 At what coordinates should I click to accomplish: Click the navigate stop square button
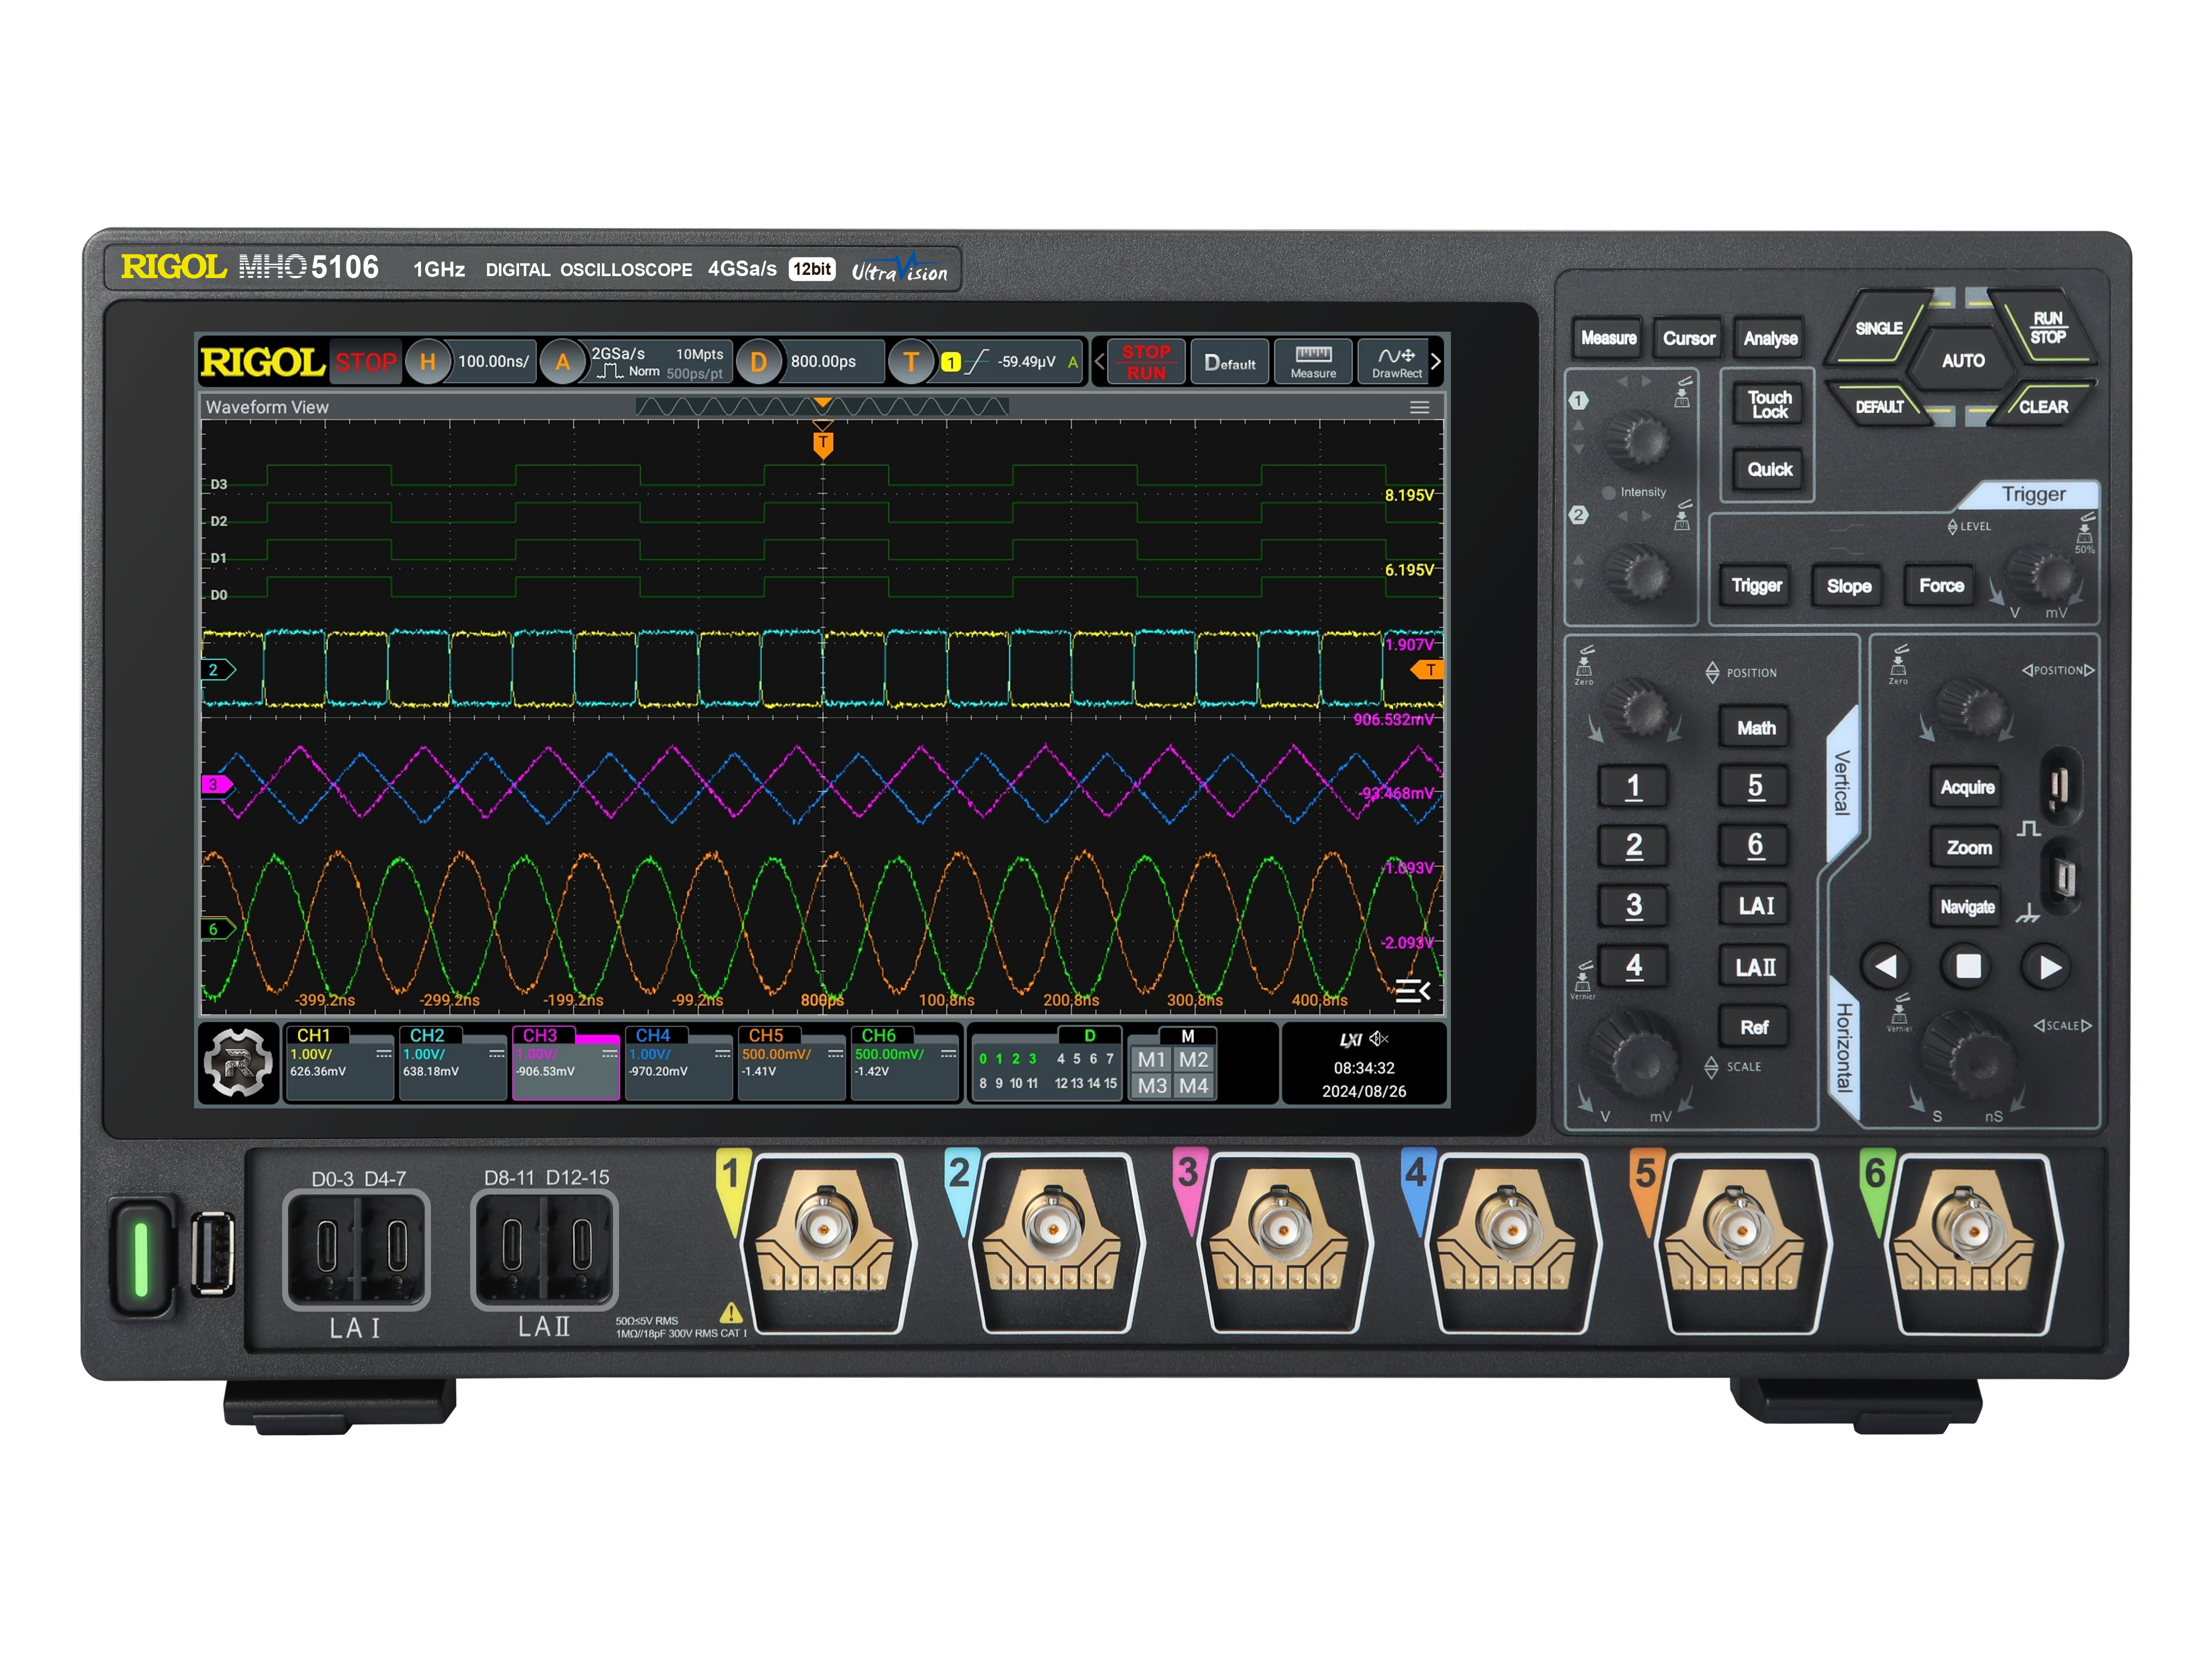(1967, 967)
